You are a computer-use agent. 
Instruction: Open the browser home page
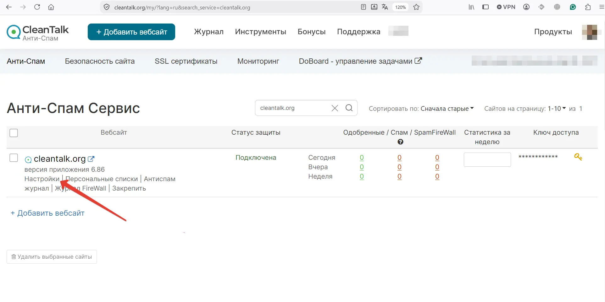tap(51, 7)
